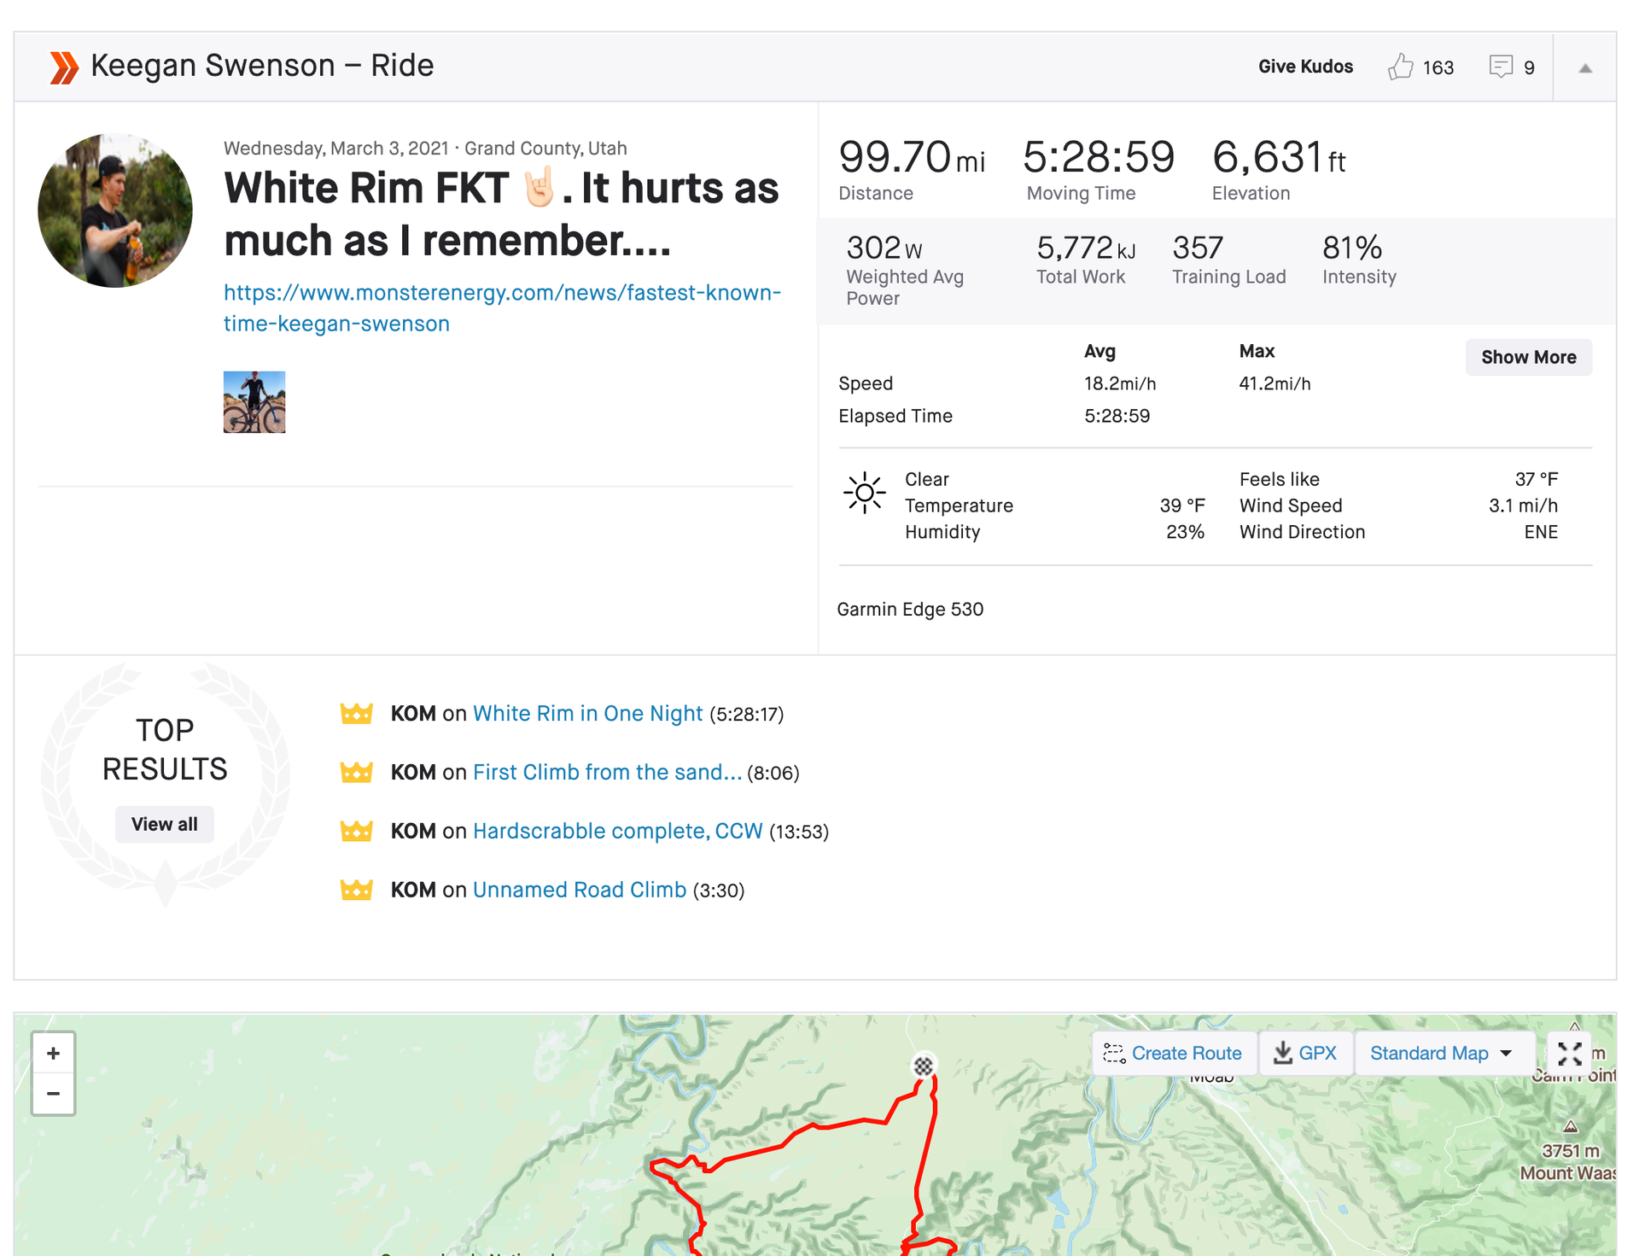Open the Monster Energy news link

point(502,308)
